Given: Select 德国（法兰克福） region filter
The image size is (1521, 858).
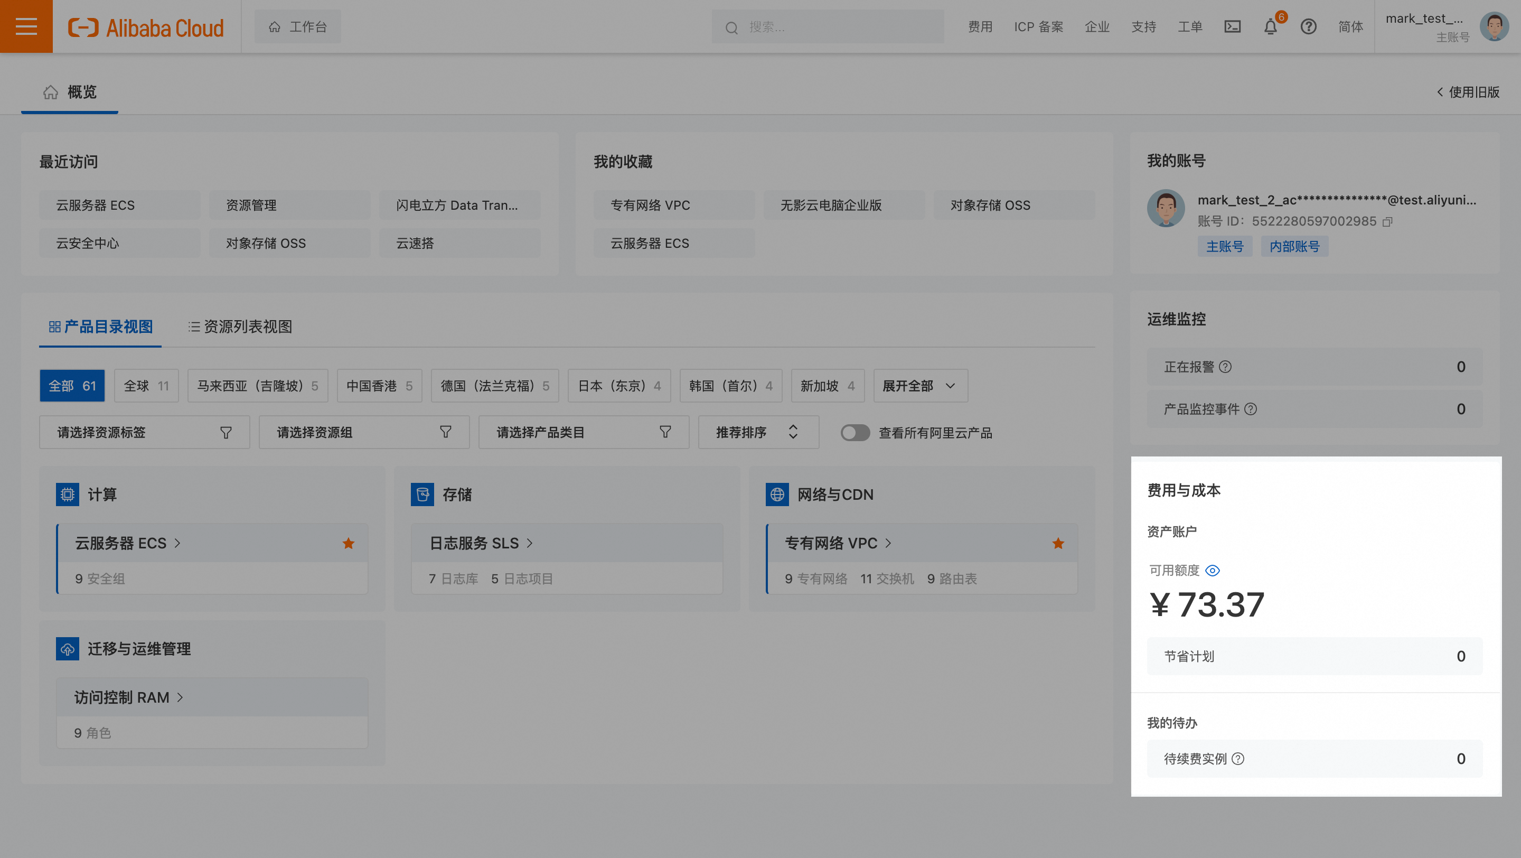Looking at the screenshot, I should [495, 386].
